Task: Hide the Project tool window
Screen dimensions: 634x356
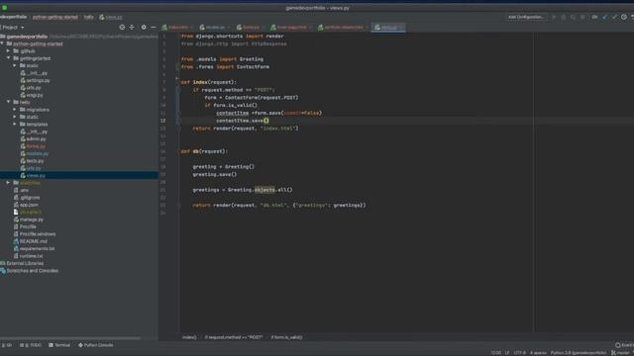Action: (154, 27)
